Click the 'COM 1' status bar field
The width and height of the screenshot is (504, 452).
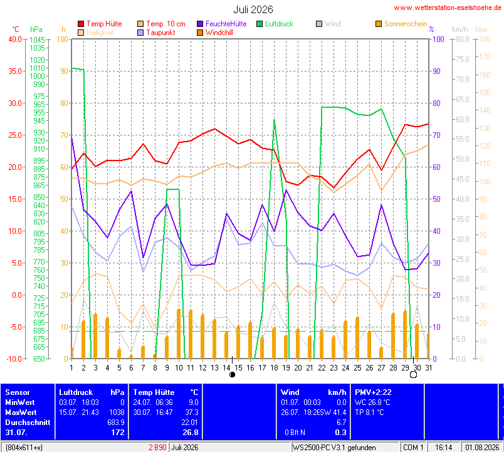click(413, 447)
